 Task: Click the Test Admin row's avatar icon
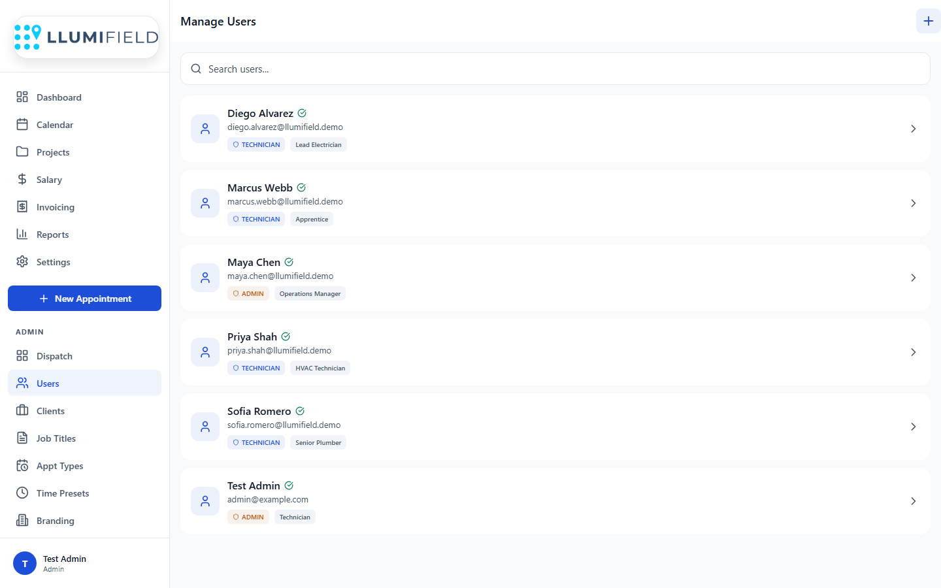[x=205, y=501]
